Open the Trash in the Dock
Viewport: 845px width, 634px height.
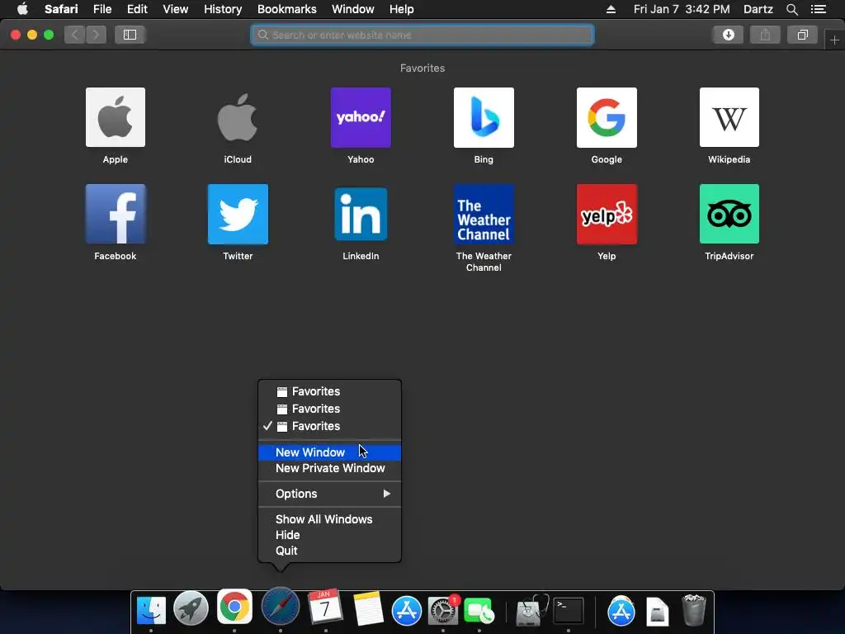click(x=693, y=610)
